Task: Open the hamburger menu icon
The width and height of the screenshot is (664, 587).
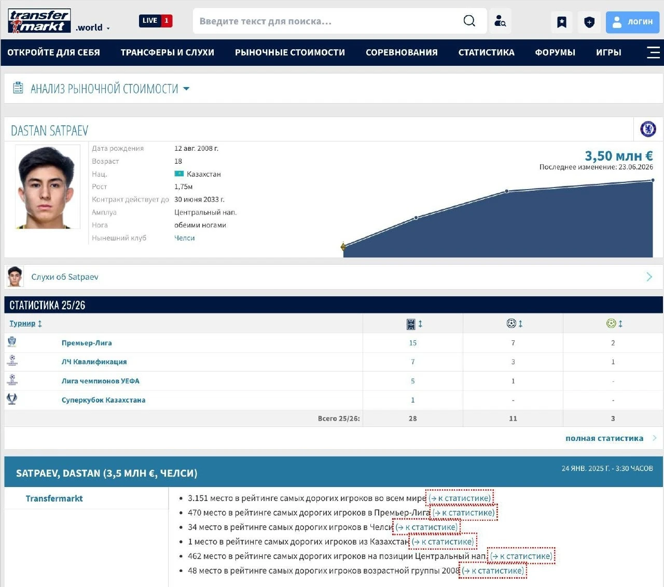Action: tap(654, 52)
